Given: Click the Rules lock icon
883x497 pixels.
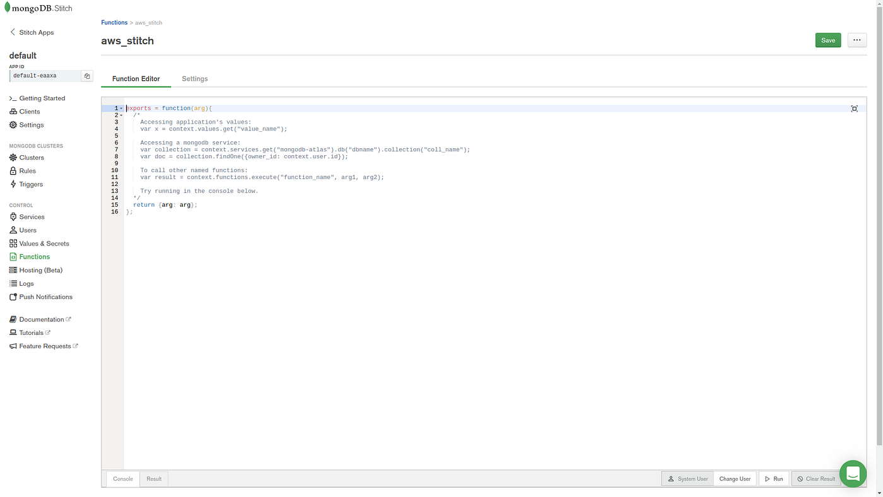Looking at the screenshot, I should [13, 170].
